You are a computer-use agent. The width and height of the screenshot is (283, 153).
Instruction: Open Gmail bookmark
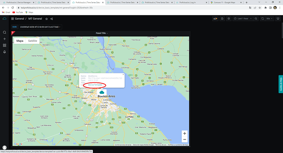tap(6, 12)
